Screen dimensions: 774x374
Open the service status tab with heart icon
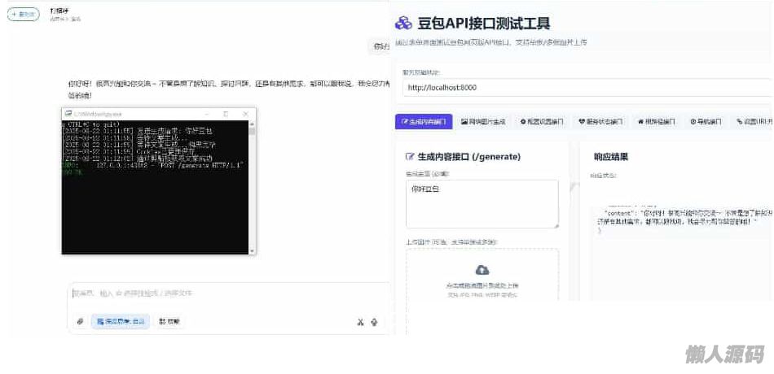600,122
